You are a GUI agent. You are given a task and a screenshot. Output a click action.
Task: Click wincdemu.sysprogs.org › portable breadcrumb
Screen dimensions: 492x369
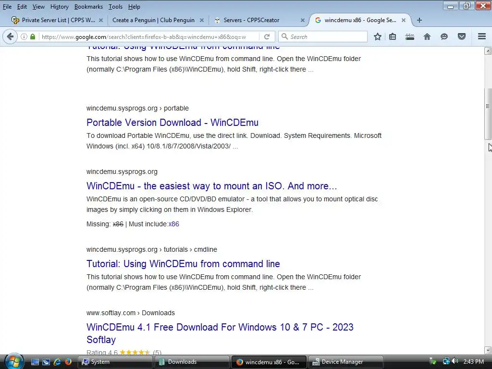pos(137,108)
